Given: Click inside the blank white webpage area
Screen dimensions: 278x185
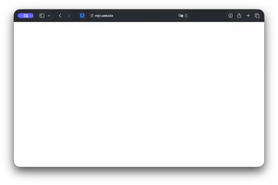Looking at the screenshot, I should tap(139, 94).
